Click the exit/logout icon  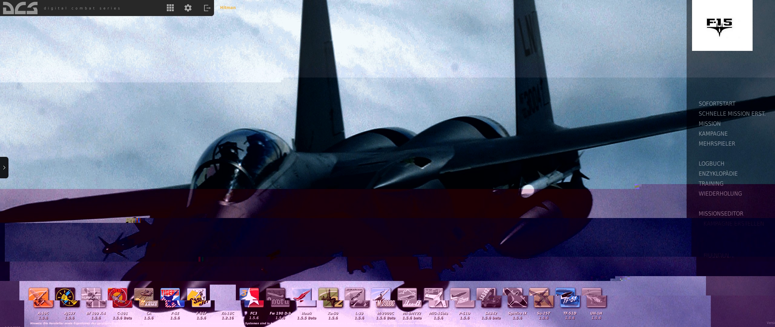(207, 8)
